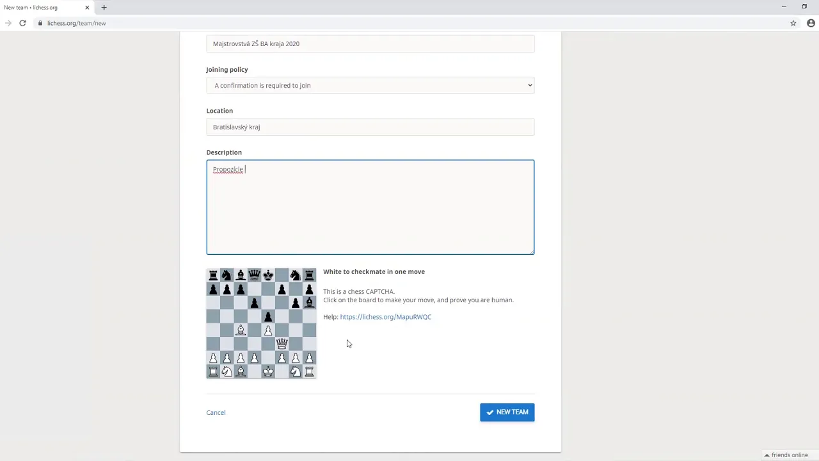This screenshot has height=461, width=819.
Task: Click the black knight on g8
Action: 296,275
